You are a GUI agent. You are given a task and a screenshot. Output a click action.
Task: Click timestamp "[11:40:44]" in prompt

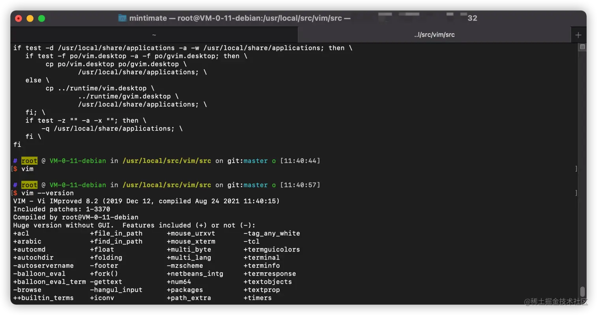pyautogui.click(x=300, y=161)
